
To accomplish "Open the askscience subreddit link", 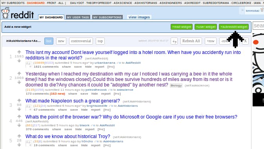I will point(125,90).
